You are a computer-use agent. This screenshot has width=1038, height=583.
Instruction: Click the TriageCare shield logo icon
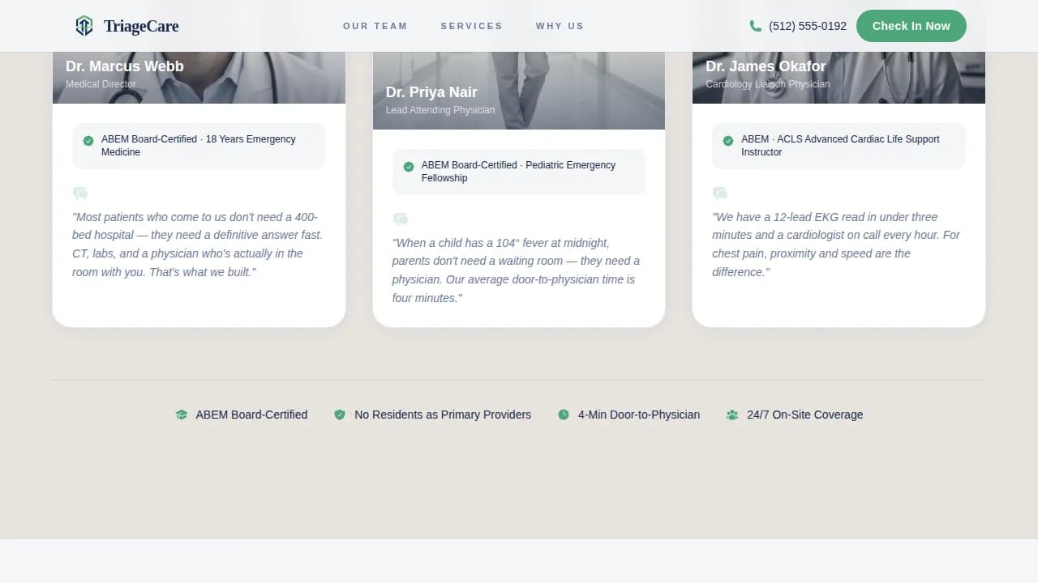[84, 25]
